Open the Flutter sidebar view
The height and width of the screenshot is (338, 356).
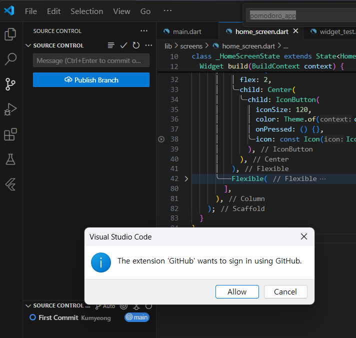(x=10, y=184)
